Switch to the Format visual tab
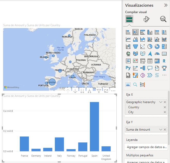Viewport: 170px width, 163px height. tap(146, 19)
